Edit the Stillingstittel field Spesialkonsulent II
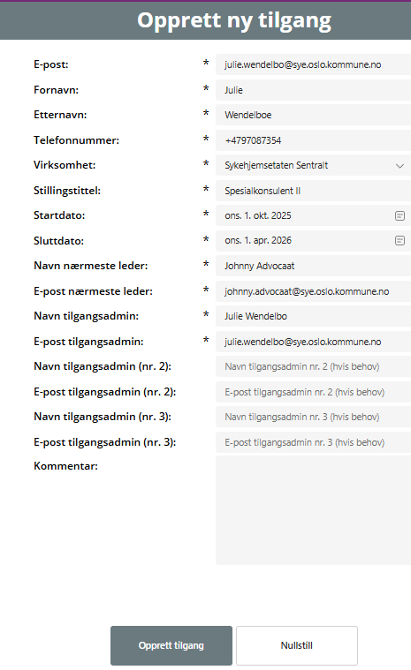Viewport: 411px width, 670px height. pyautogui.click(x=313, y=191)
